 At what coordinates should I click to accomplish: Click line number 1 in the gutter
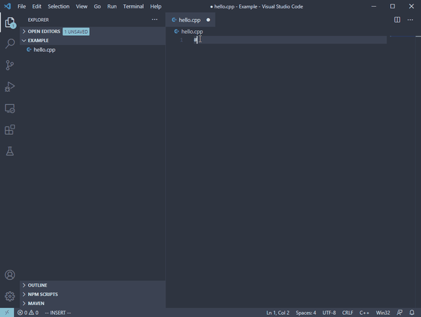click(x=182, y=40)
